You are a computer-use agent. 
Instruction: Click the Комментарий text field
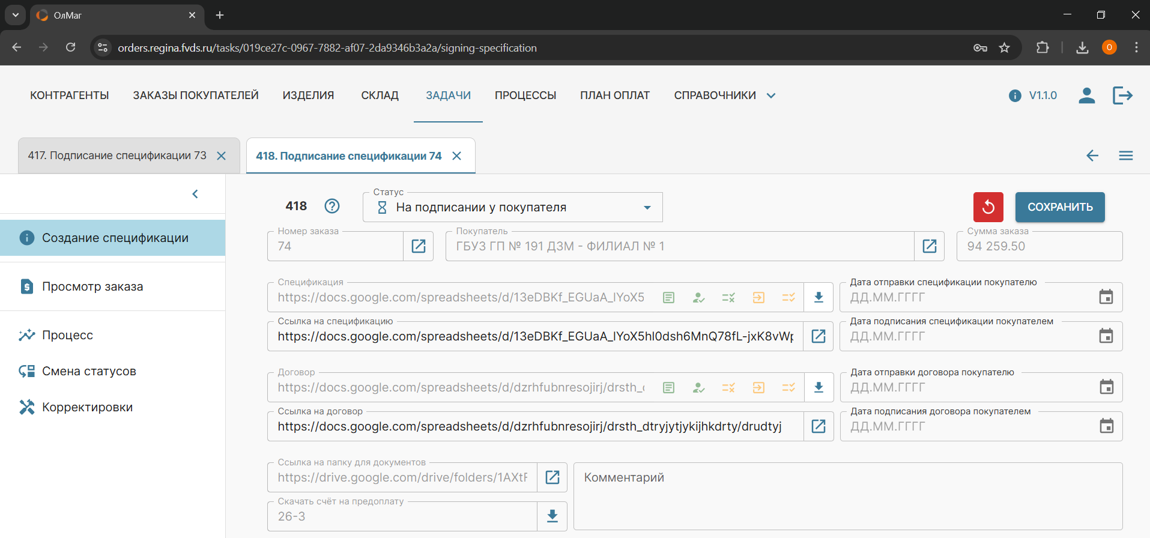847,496
